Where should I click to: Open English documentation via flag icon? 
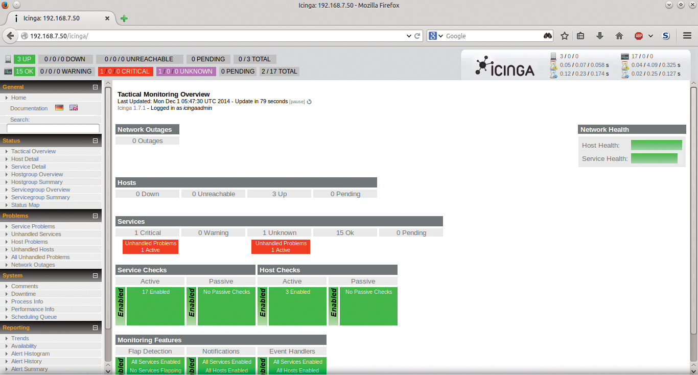73,107
